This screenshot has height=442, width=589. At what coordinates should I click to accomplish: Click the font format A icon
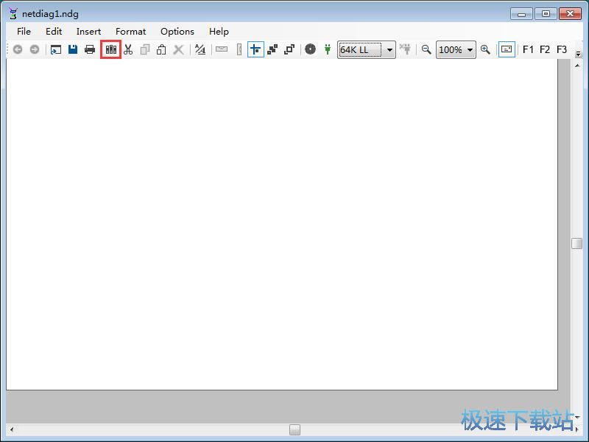pos(200,49)
